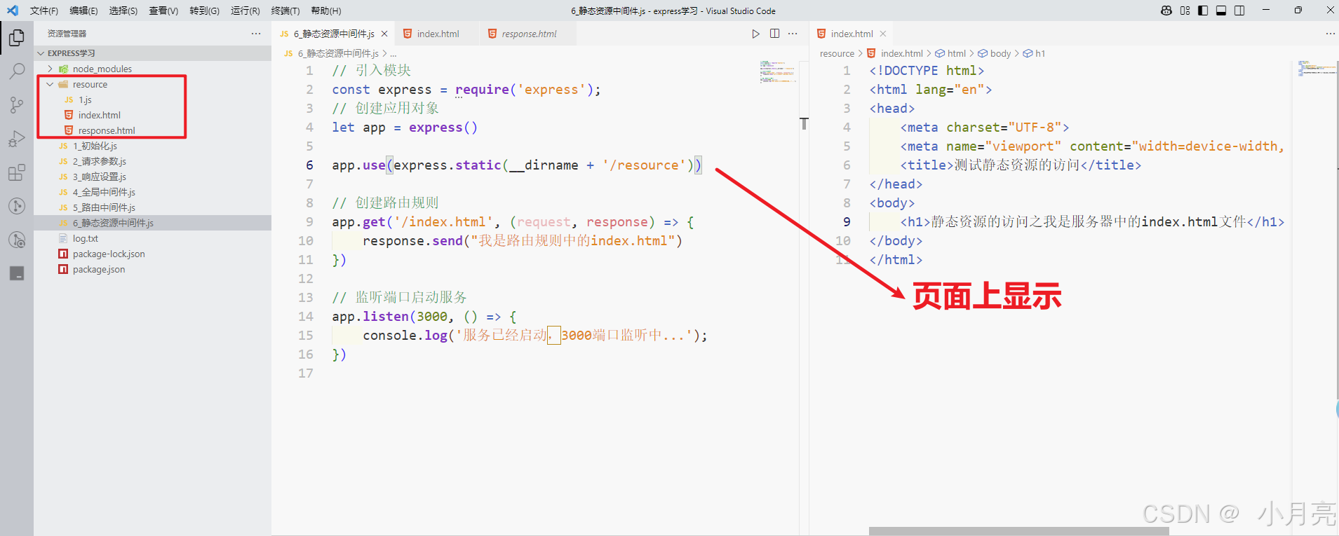Open log.txt file
This screenshot has width=1339, height=536.
tap(153, 238)
